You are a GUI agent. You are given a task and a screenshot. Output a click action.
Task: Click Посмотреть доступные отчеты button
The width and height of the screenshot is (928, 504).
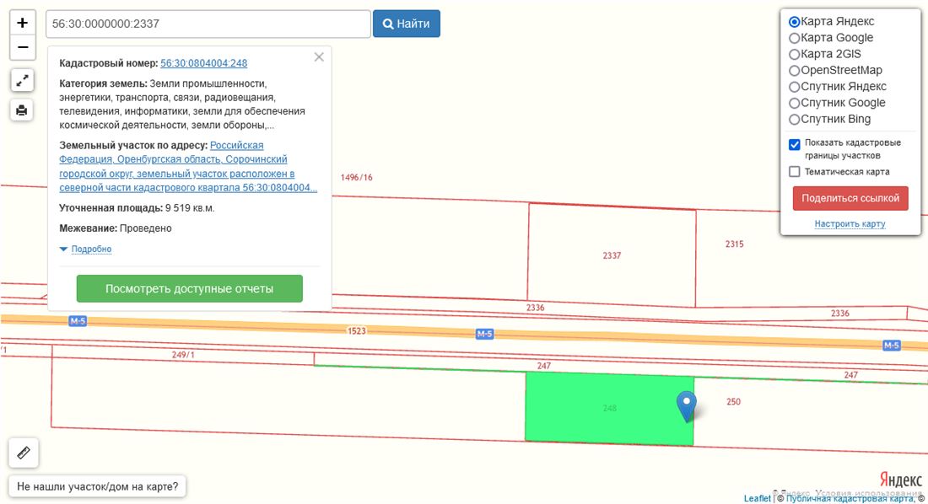click(x=189, y=288)
